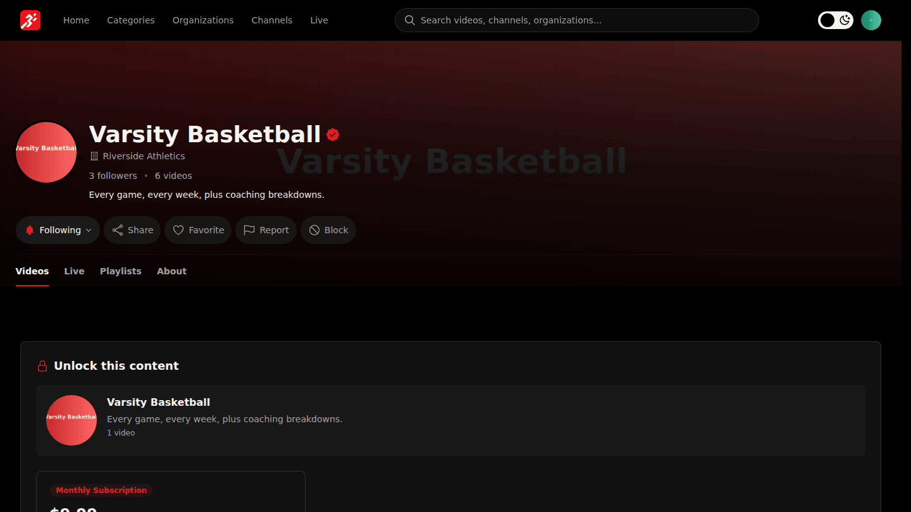Click the channel description under follower count
This screenshot has height=512, width=911.
click(207, 195)
